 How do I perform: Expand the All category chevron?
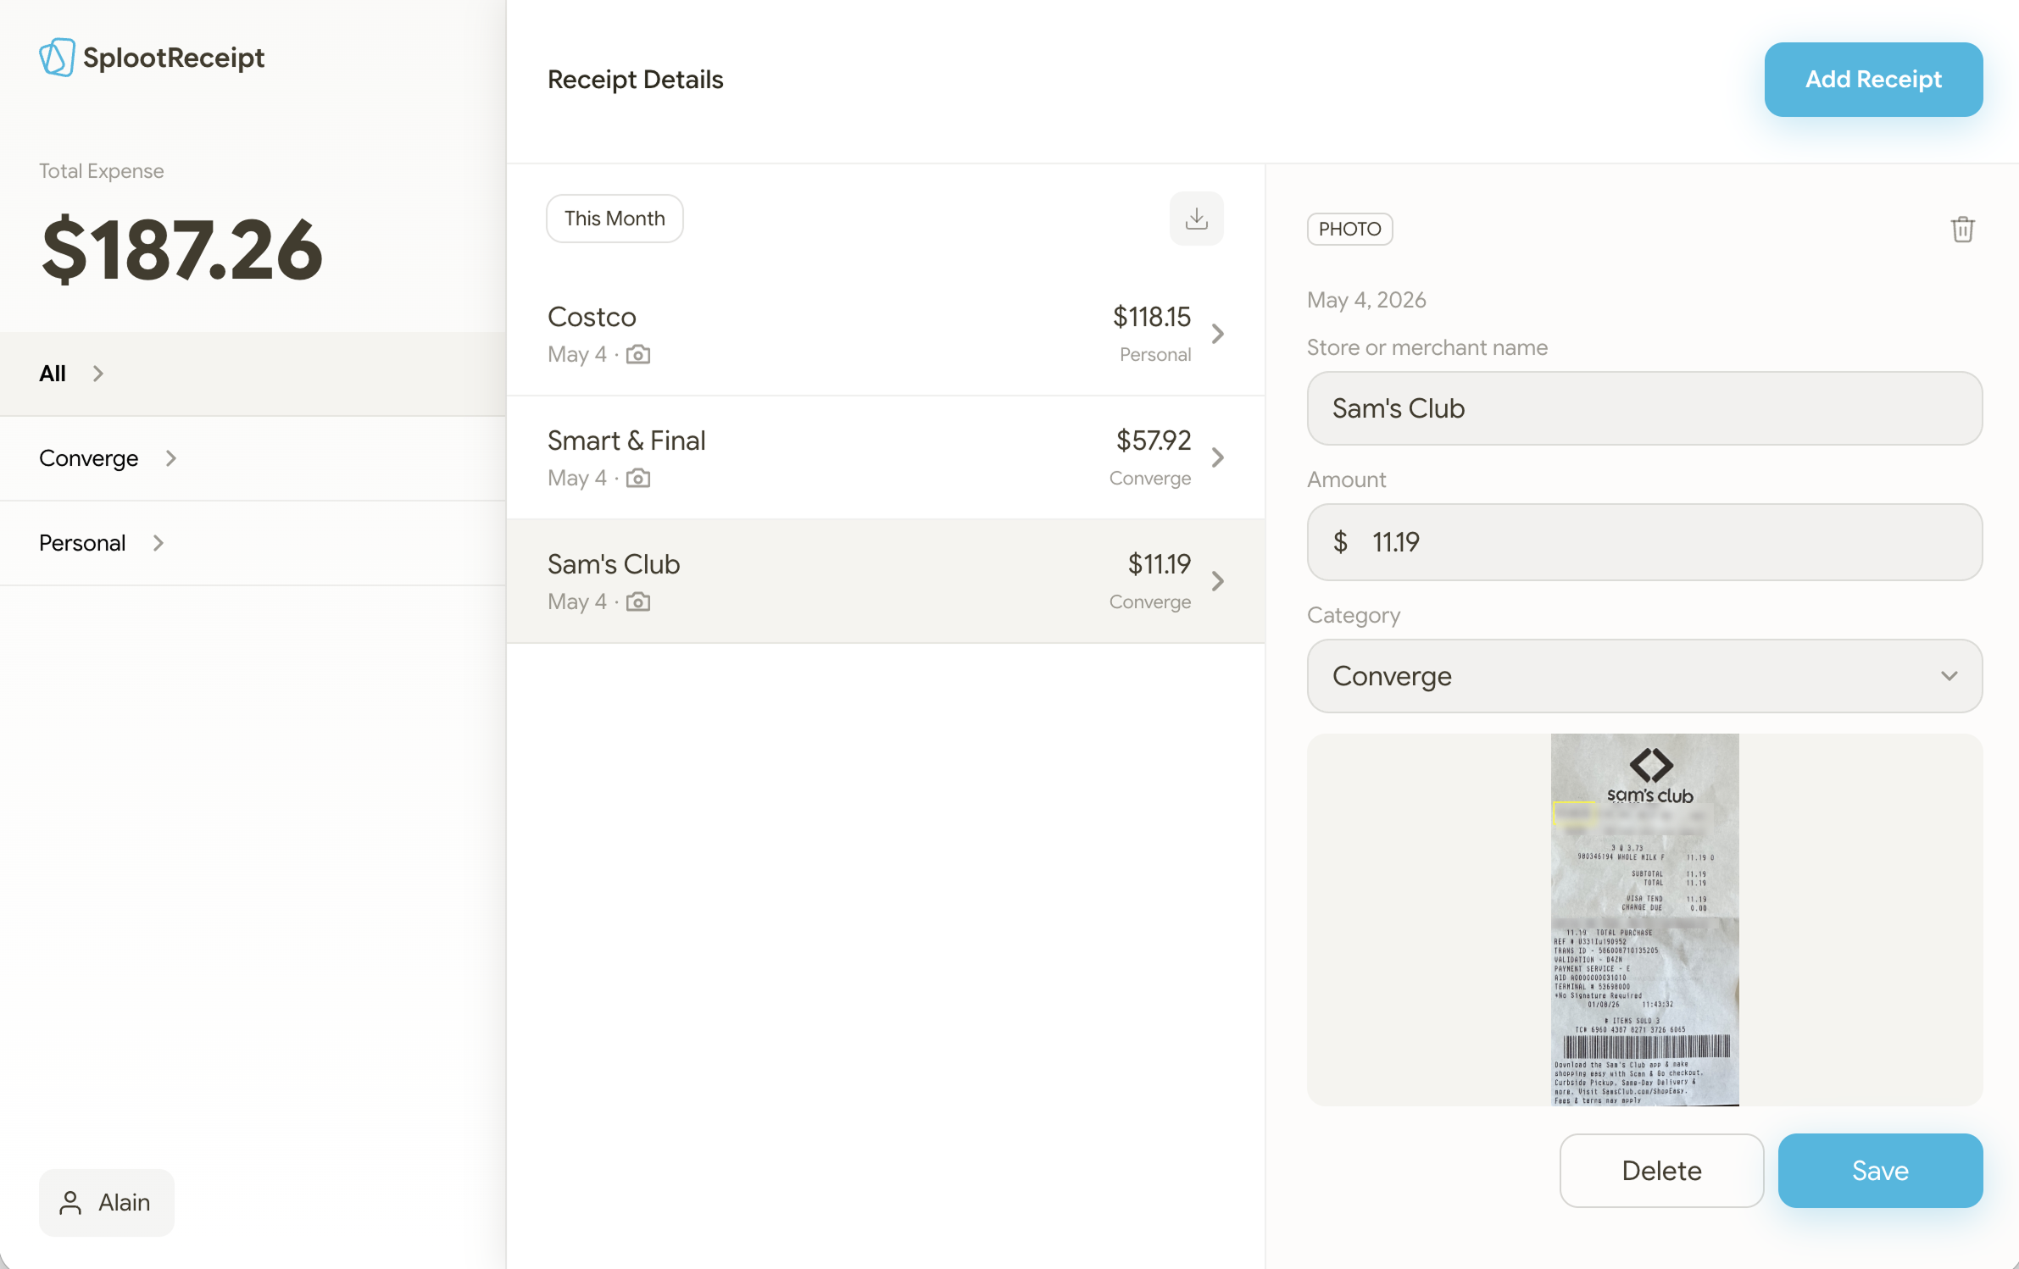click(98, 374)
